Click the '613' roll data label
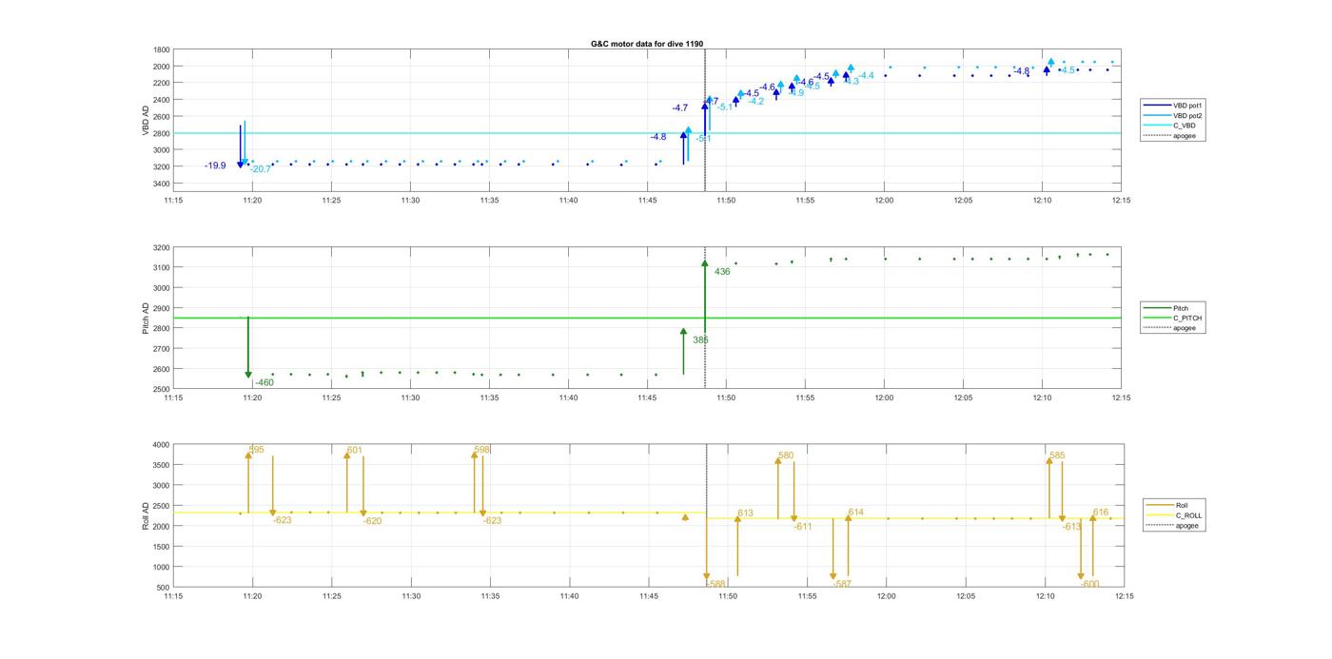Viewport: 1332px width, 659px height. (x=745, y=514)
